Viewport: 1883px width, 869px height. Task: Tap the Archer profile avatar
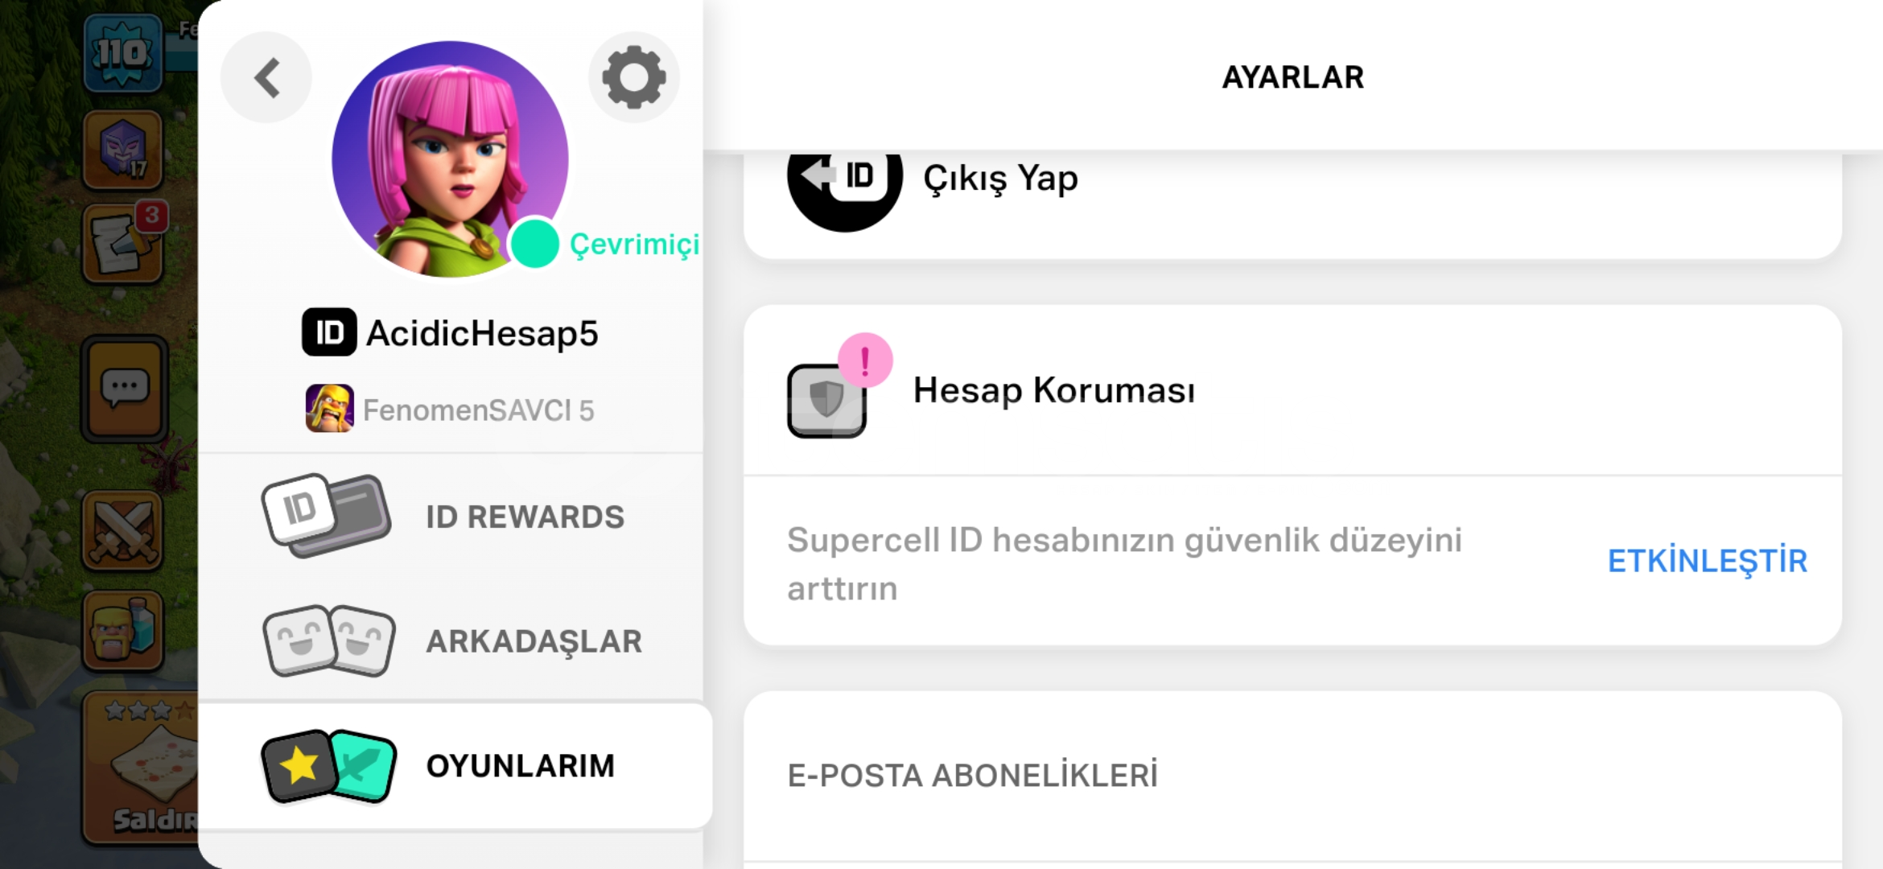tap(450, 159)
